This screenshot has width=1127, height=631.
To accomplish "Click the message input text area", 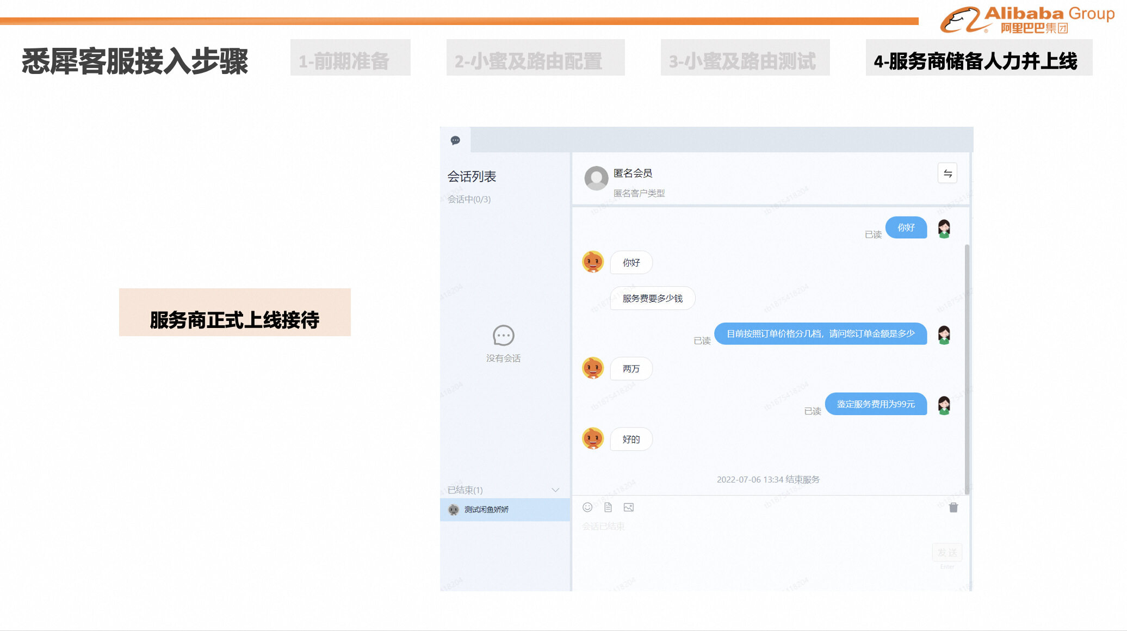I will coord(751,544).
